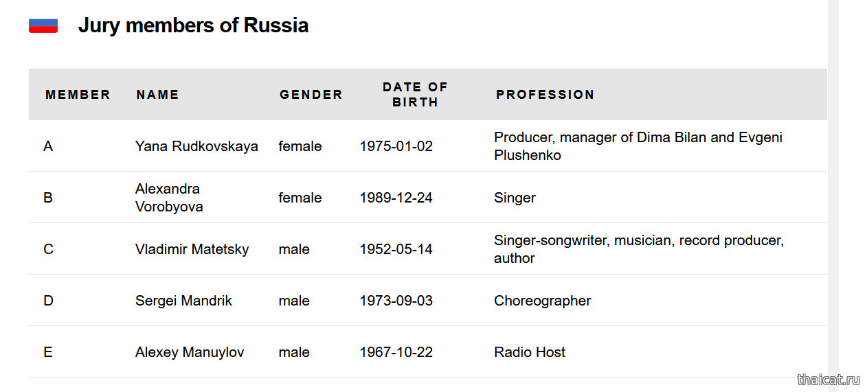
Task: Click member letter E cell
Action: pyautogui.click(x=48, y=352)
